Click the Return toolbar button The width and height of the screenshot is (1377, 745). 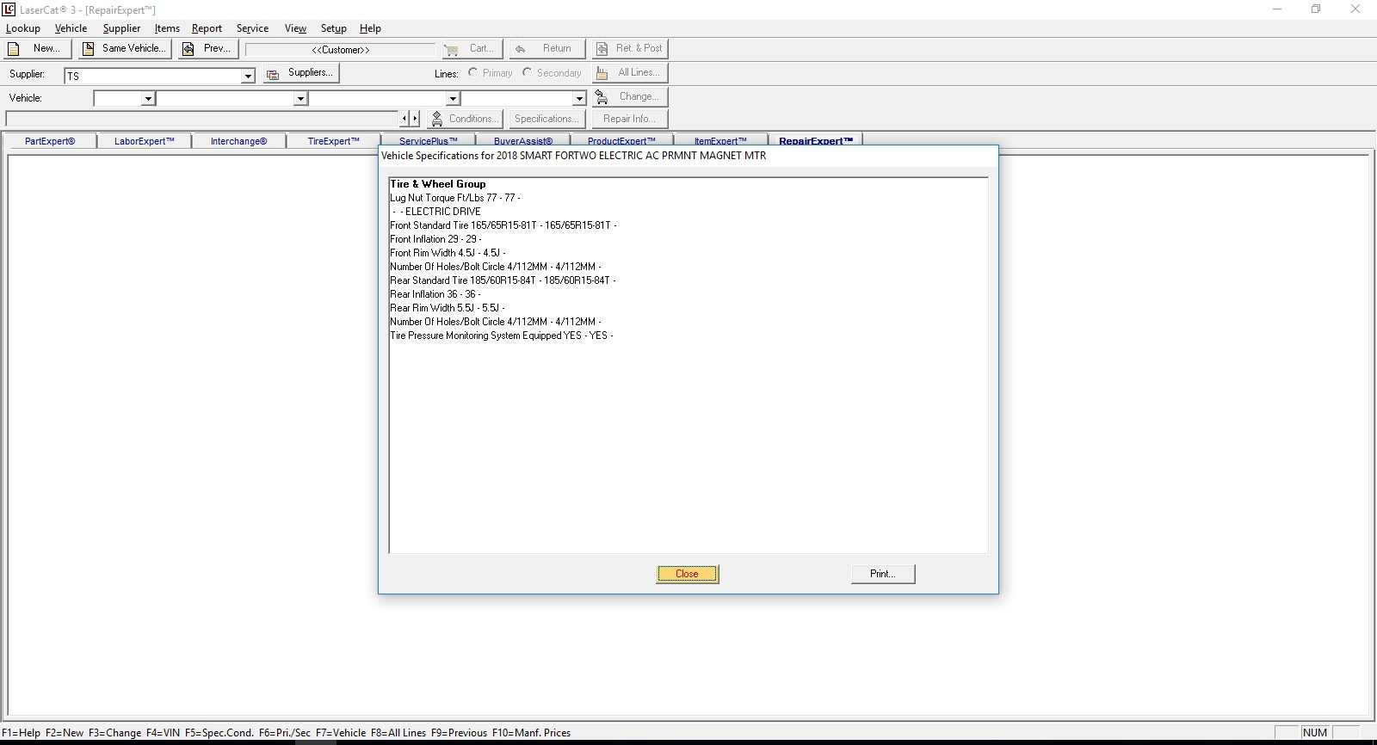(547, 49)
